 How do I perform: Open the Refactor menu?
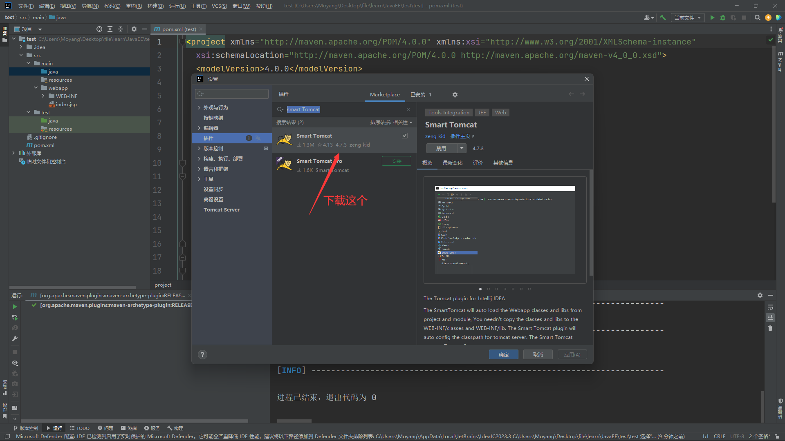[134, 6]
